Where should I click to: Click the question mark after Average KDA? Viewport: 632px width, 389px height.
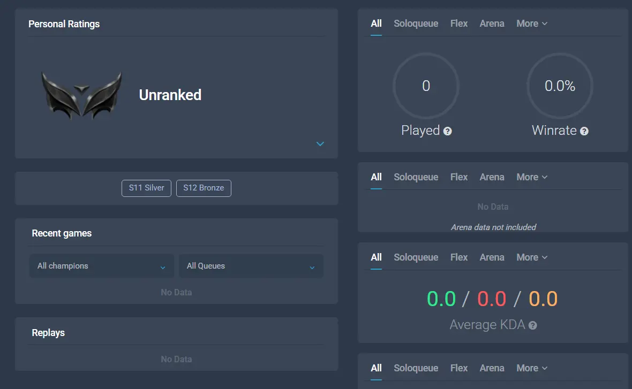pyautogui.click(x=532, y=325)
